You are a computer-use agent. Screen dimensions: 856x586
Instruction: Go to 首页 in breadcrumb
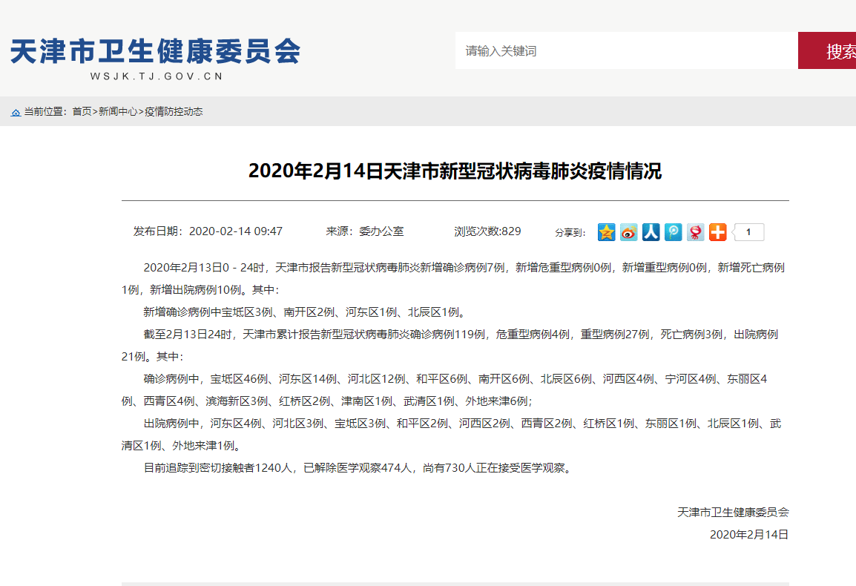click(82, 112)
